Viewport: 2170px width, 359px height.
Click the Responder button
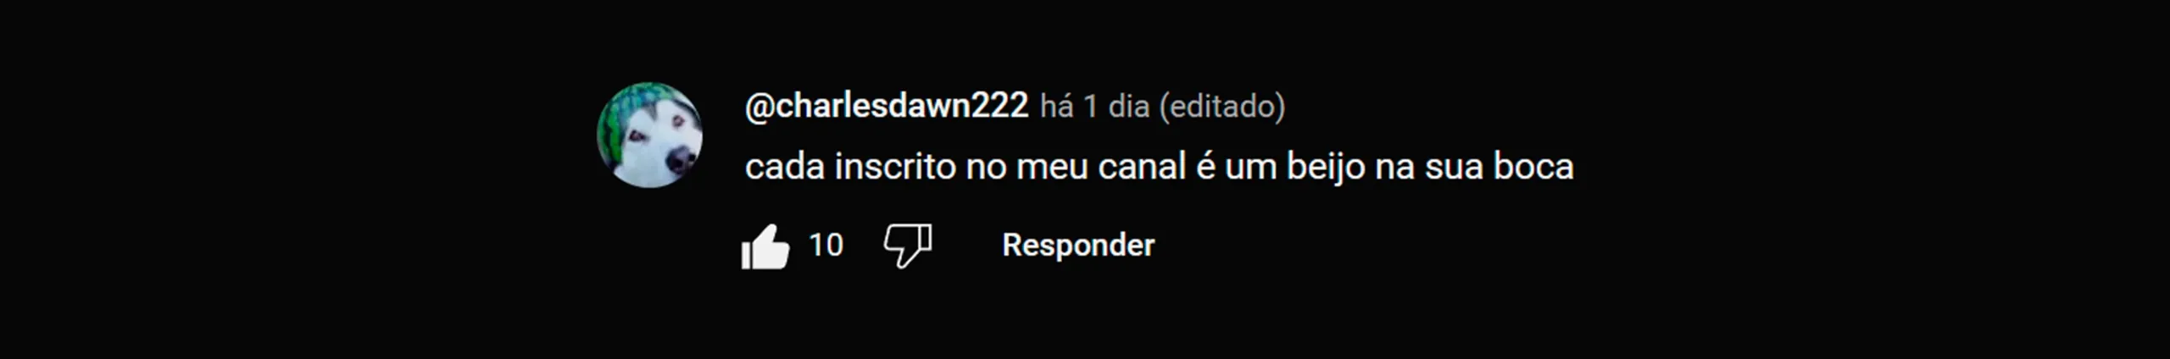tap(1078, 245)
